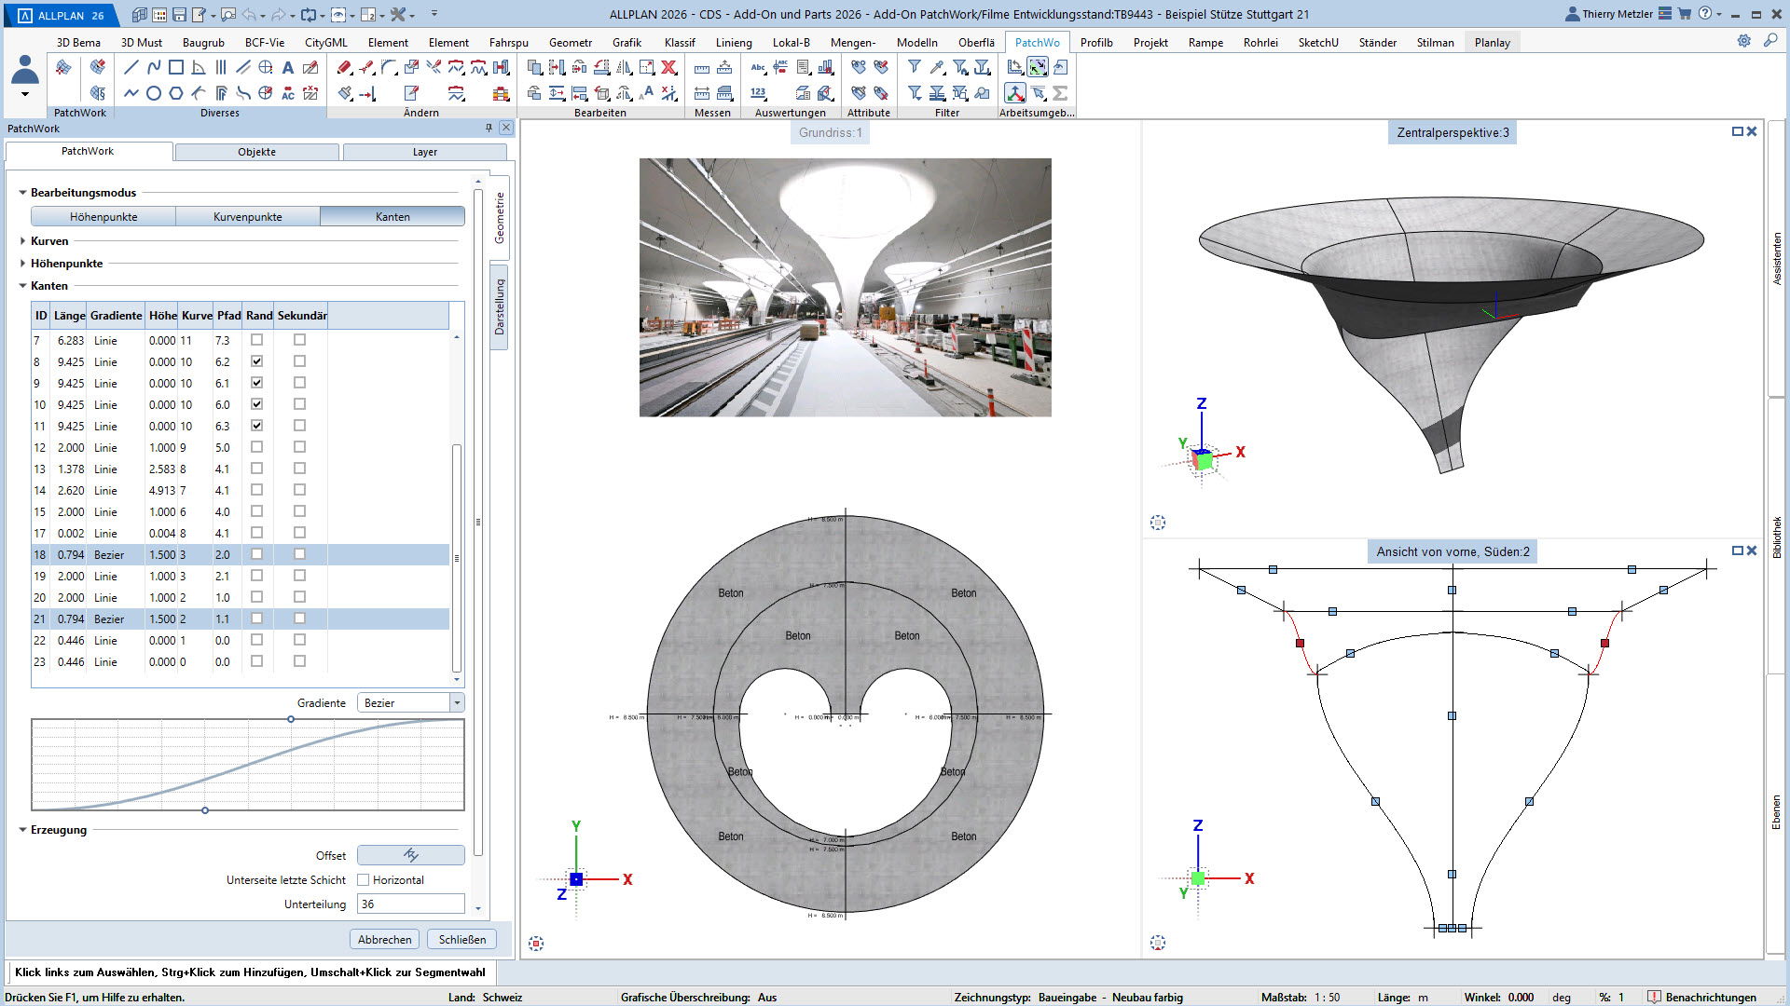Select the Rectangle drawing tool

click(175, 67)
